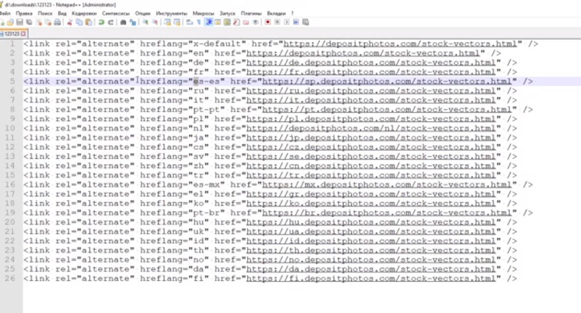Copy selection using the Copy icon

pos(79,22)
